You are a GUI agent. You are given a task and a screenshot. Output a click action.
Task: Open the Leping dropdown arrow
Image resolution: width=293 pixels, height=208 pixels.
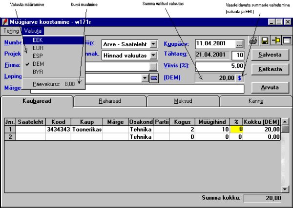[145, 78]
